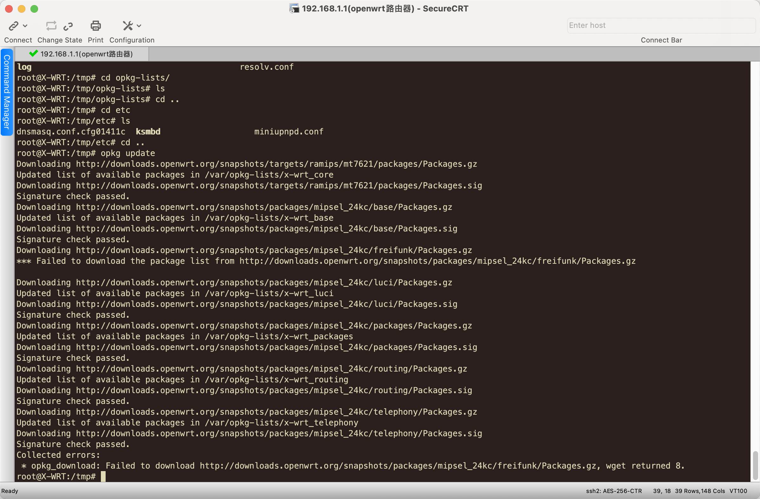Screen dimensions: 760x499
Task: Open the Configuration tools icon
Action: click(128, 26)
